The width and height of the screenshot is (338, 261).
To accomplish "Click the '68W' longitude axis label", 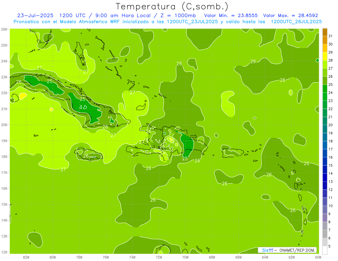I will pos(212,257).
